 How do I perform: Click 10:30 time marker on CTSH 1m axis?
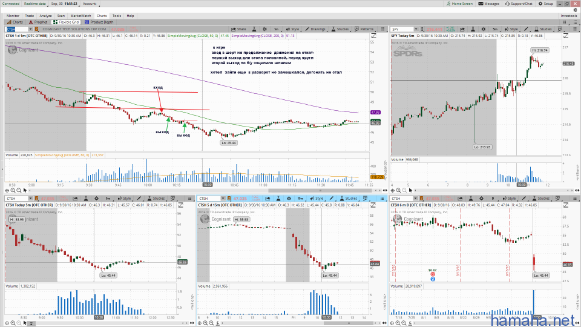pos(207,185)
